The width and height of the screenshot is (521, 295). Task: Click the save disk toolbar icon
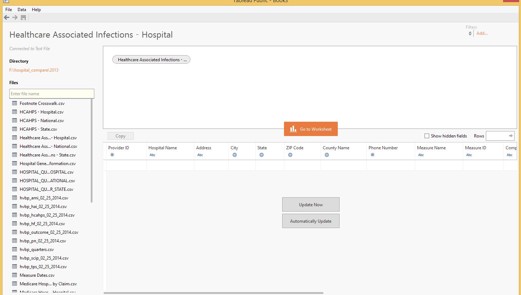click(23, 18)
